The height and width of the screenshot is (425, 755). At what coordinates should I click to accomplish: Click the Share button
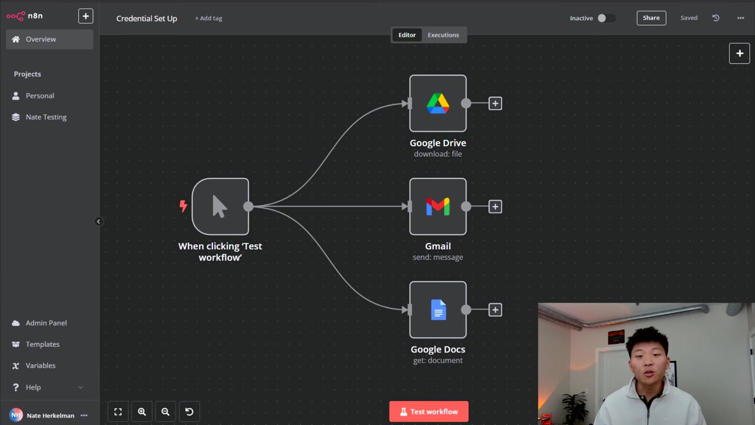[651, 18]
